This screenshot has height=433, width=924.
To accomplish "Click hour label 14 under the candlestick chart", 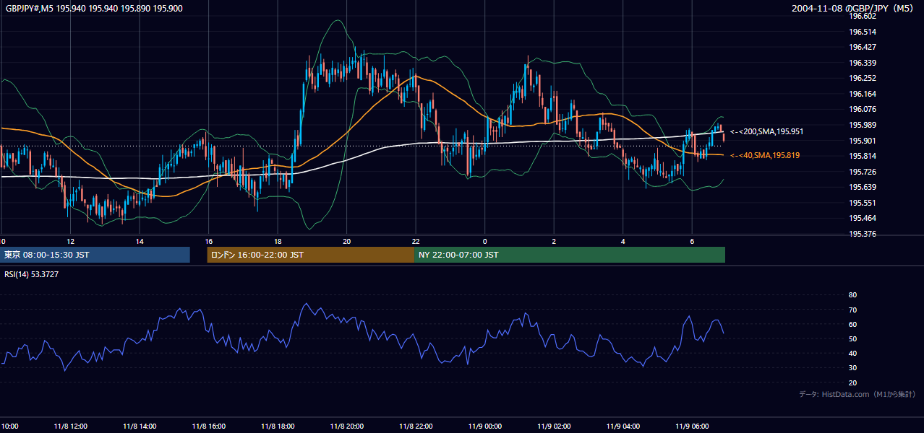I will (140, 241).
